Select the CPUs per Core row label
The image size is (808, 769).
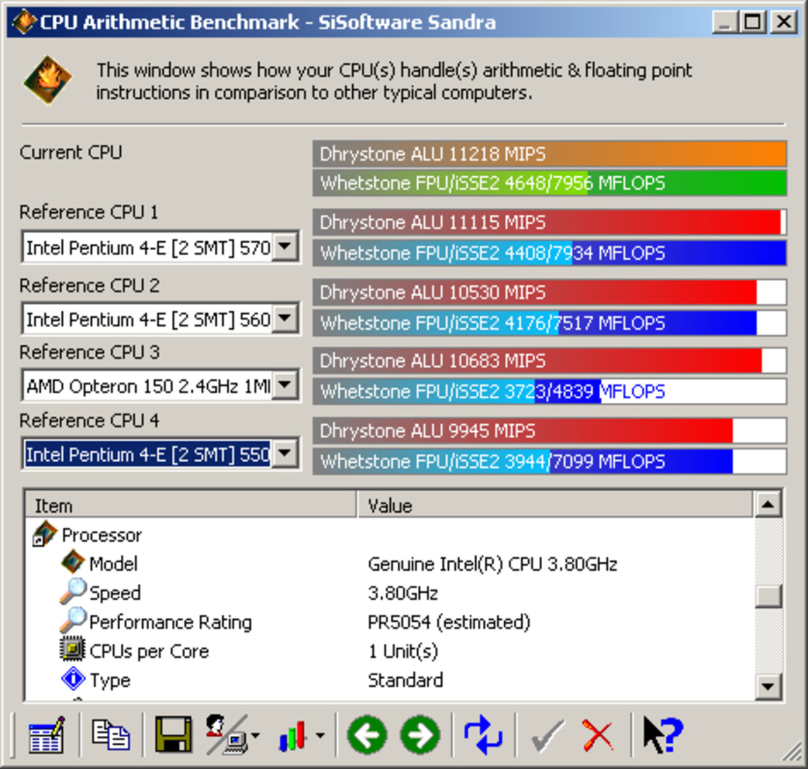149,651
